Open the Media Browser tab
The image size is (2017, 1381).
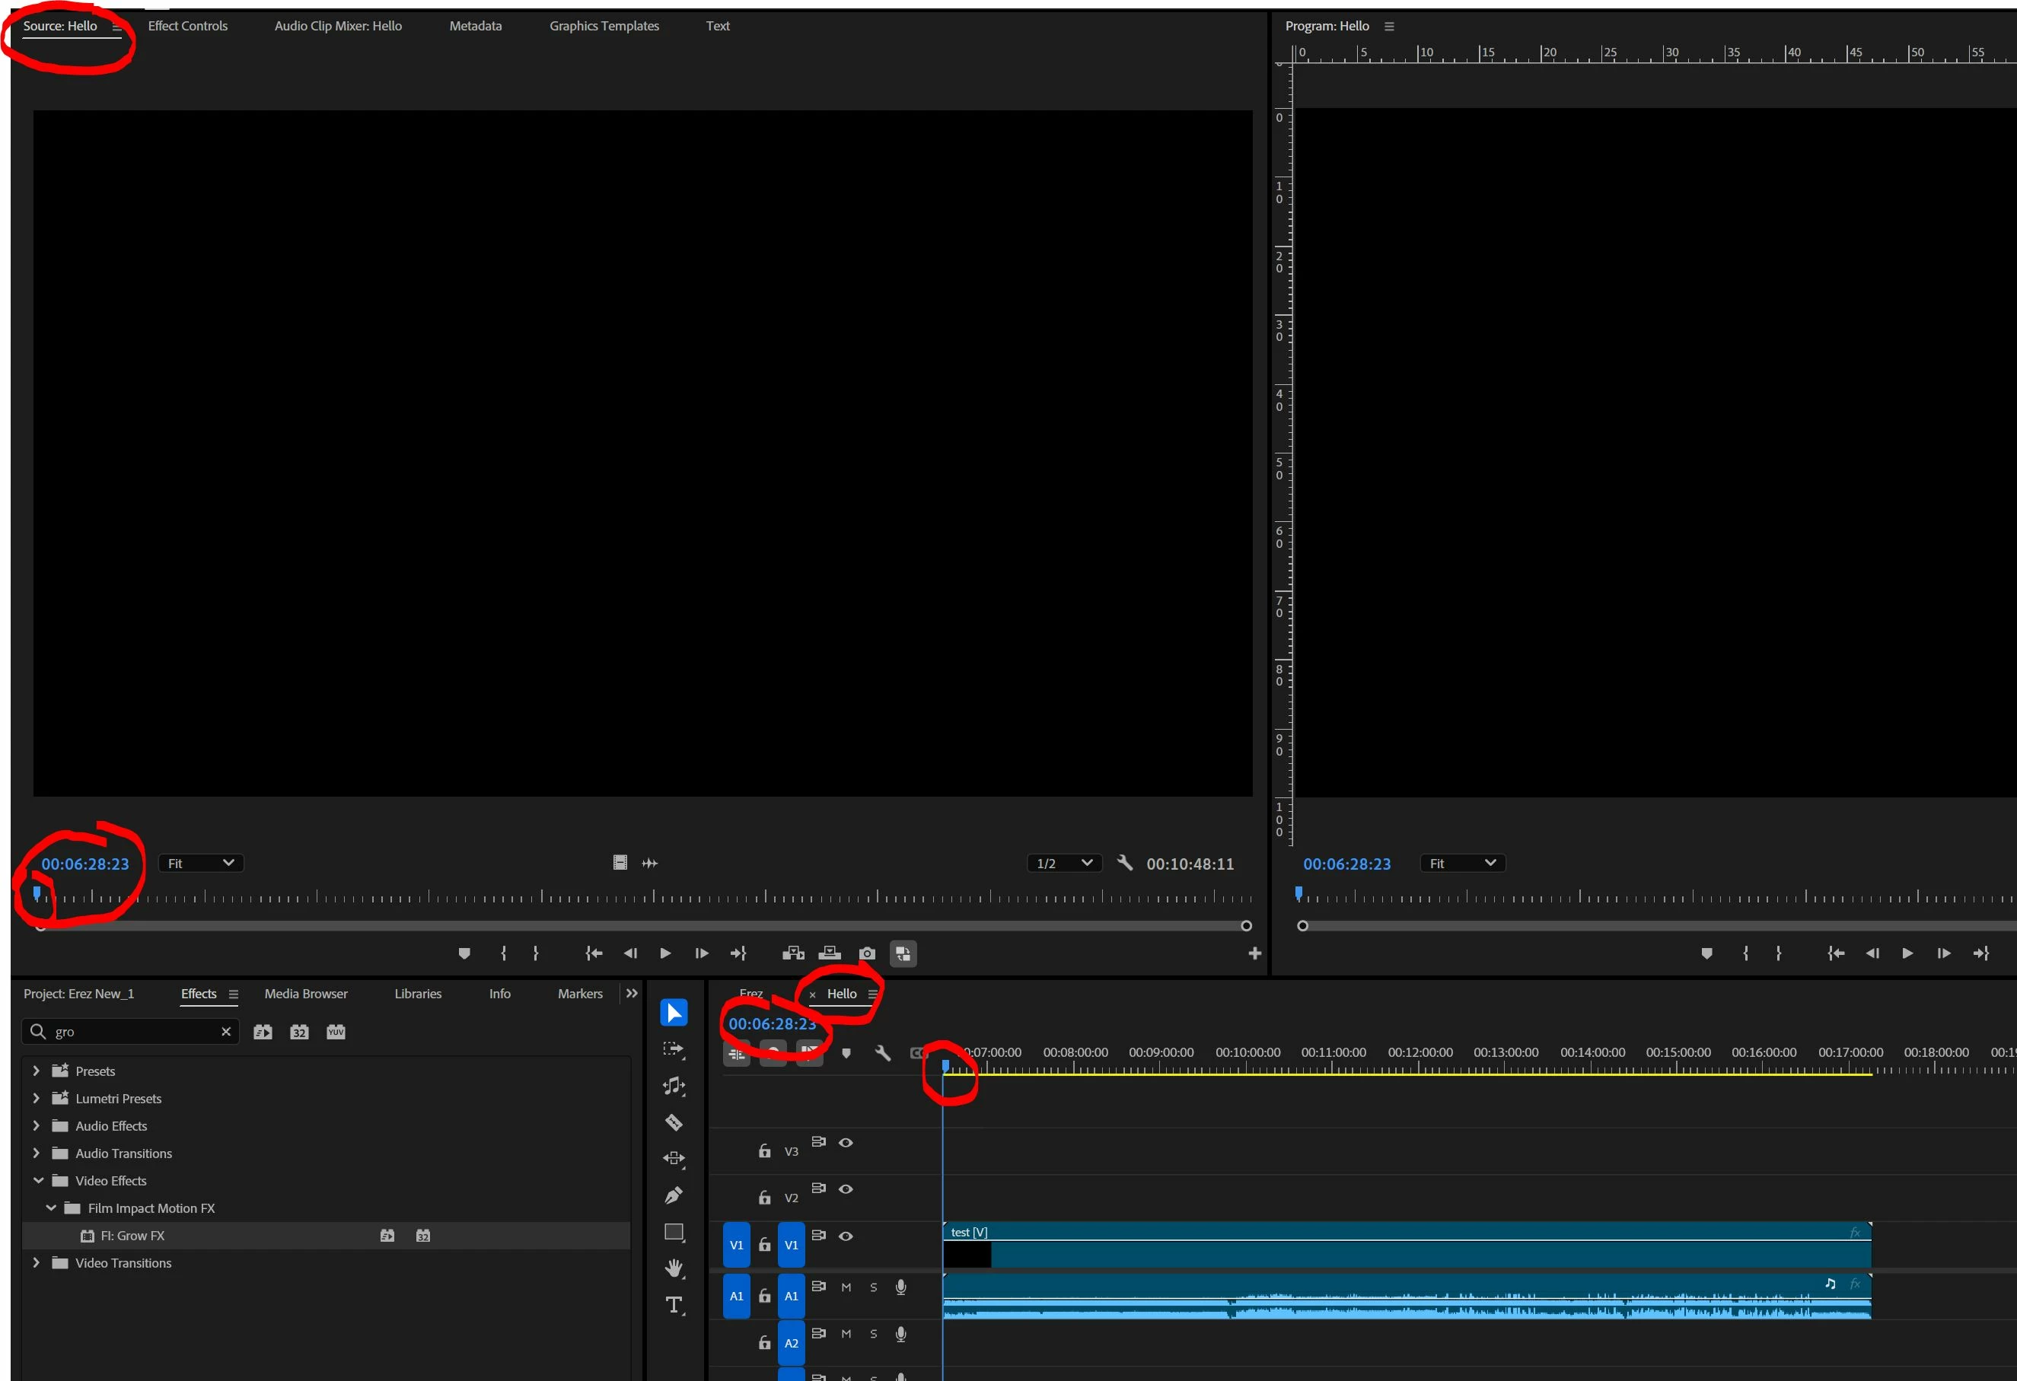point(305,994)
